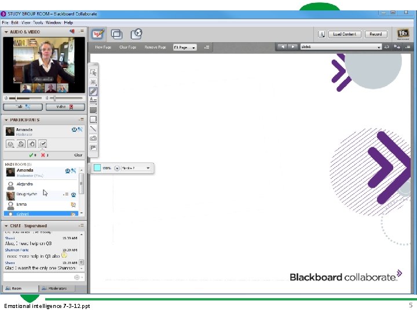The width and height of the screenshot is (417, 312).
Task: Click the cyan stroke color swatch
Action: tap(97, 168)
